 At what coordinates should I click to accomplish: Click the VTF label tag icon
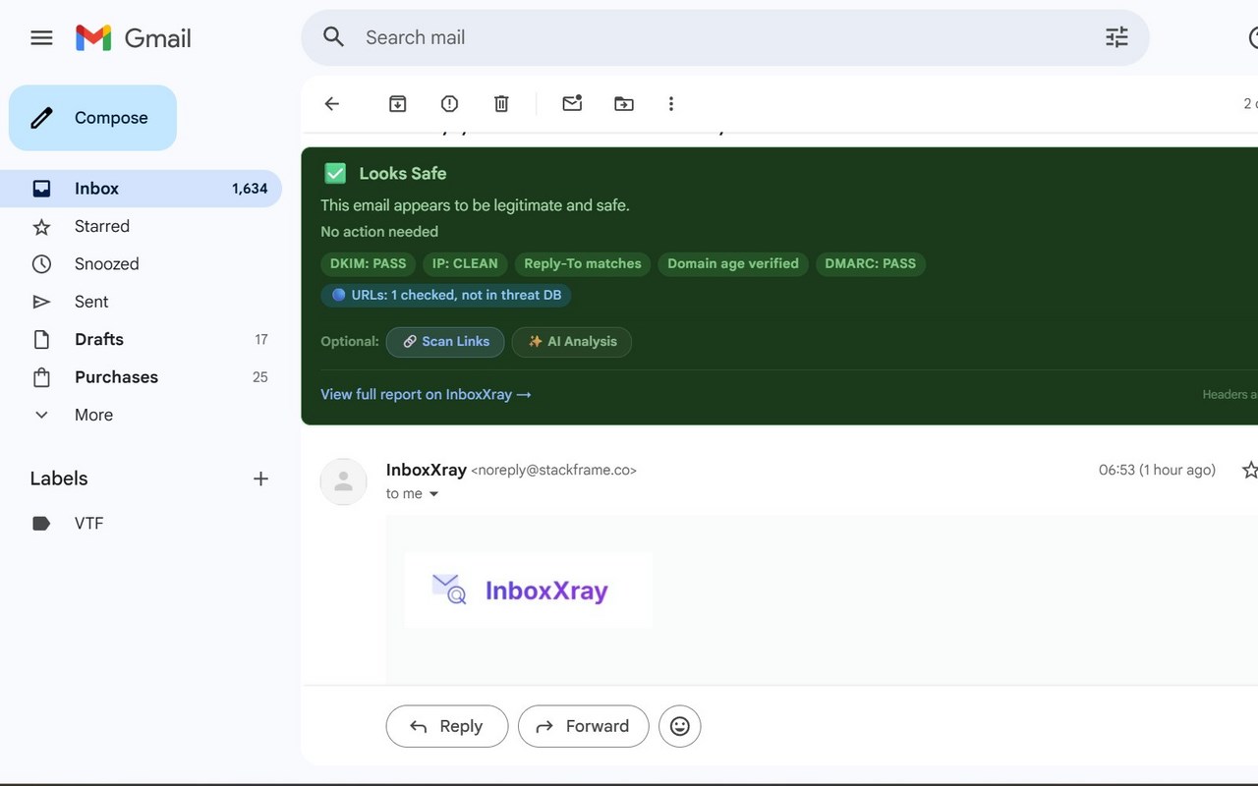(41, 524)
